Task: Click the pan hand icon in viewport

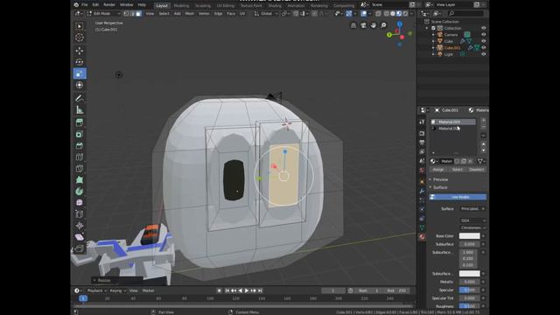Action: pyautogui.click(x=374, y=25)
